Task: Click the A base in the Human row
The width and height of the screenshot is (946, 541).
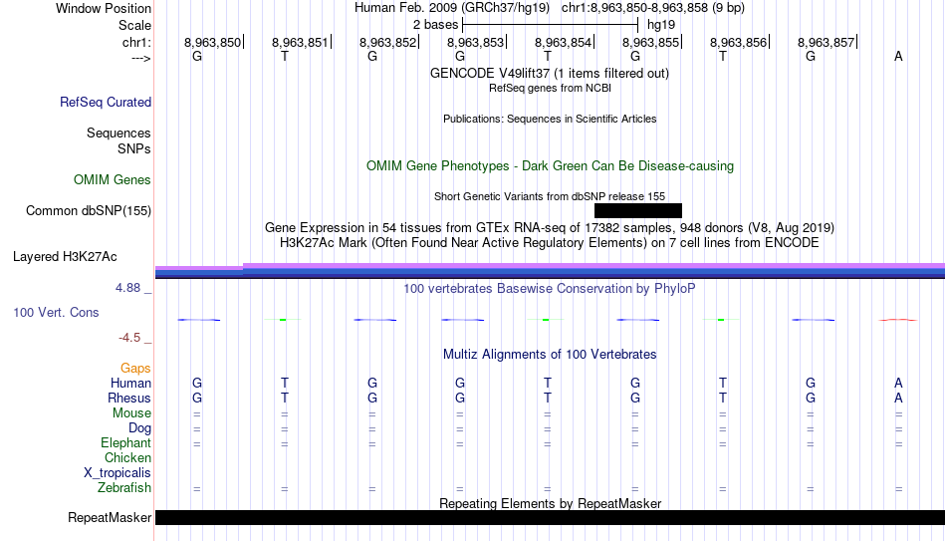Action: (898, 383)
